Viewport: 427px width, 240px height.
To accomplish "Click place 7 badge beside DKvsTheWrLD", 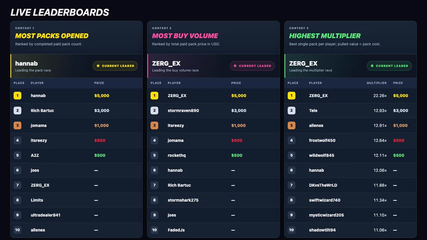I will click(x=291, y=185).
